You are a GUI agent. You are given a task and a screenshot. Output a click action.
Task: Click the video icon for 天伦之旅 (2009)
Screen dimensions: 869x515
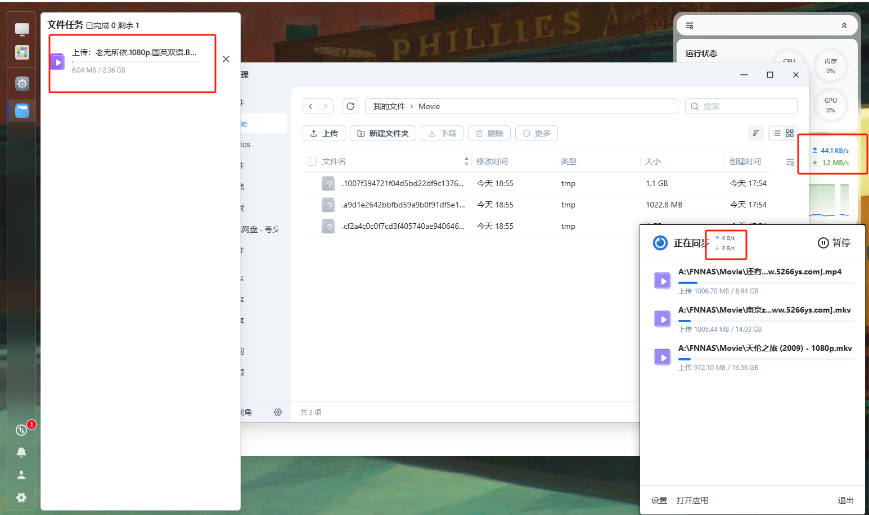pyautogui.click(x=663, y=357)
